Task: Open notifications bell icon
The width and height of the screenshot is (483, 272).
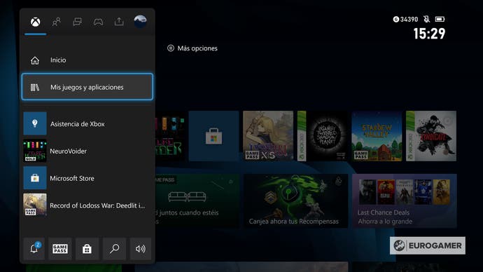Action: 34,249
